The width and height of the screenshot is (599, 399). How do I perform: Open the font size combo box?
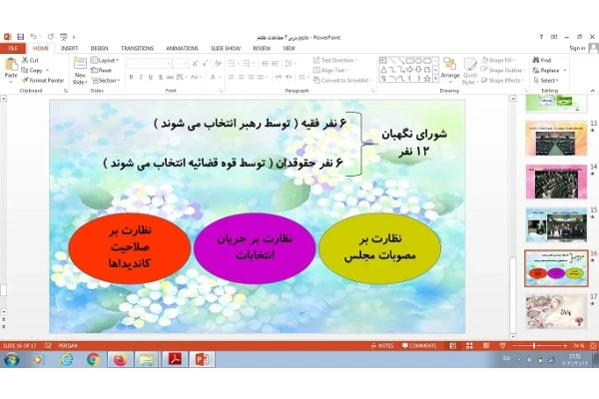click(x=181, y=64)
